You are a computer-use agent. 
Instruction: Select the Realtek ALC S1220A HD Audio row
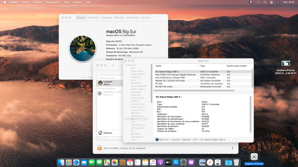click(203, 81)
